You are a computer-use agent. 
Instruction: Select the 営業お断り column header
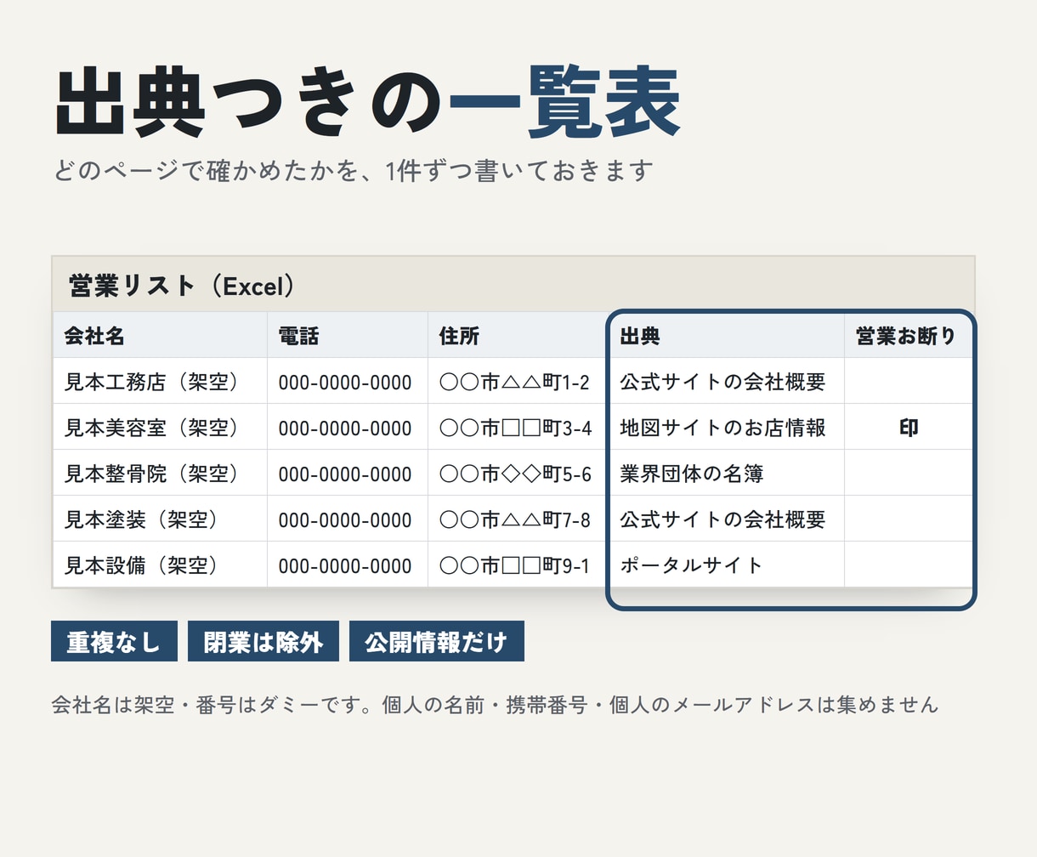tap(908, 335)
